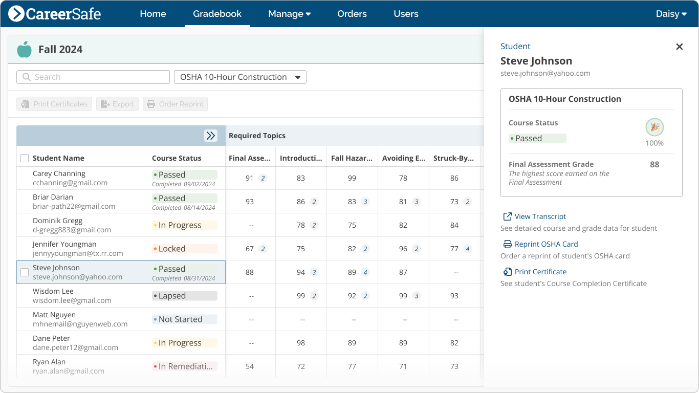The image size is (699, 393).
Task: Check the select-all checkbox in the table header
Action: tap(25, 158)
